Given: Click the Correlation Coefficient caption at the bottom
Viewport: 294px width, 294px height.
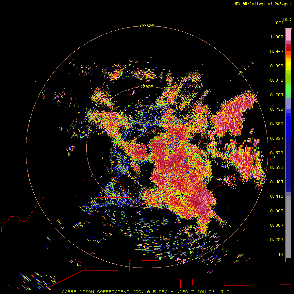Looking at the screenshot, I should pos(147,292).
